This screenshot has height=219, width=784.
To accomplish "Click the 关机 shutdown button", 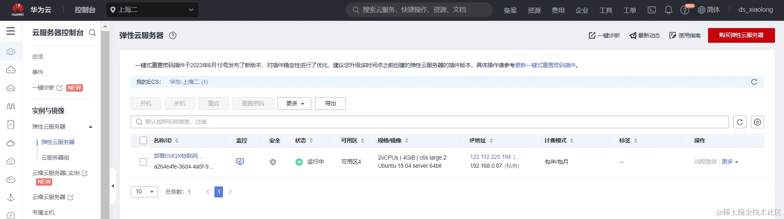I will point(180,103).
